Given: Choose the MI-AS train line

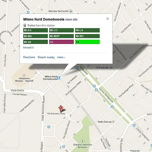Looking at the screenshot, I should (35, 30).
